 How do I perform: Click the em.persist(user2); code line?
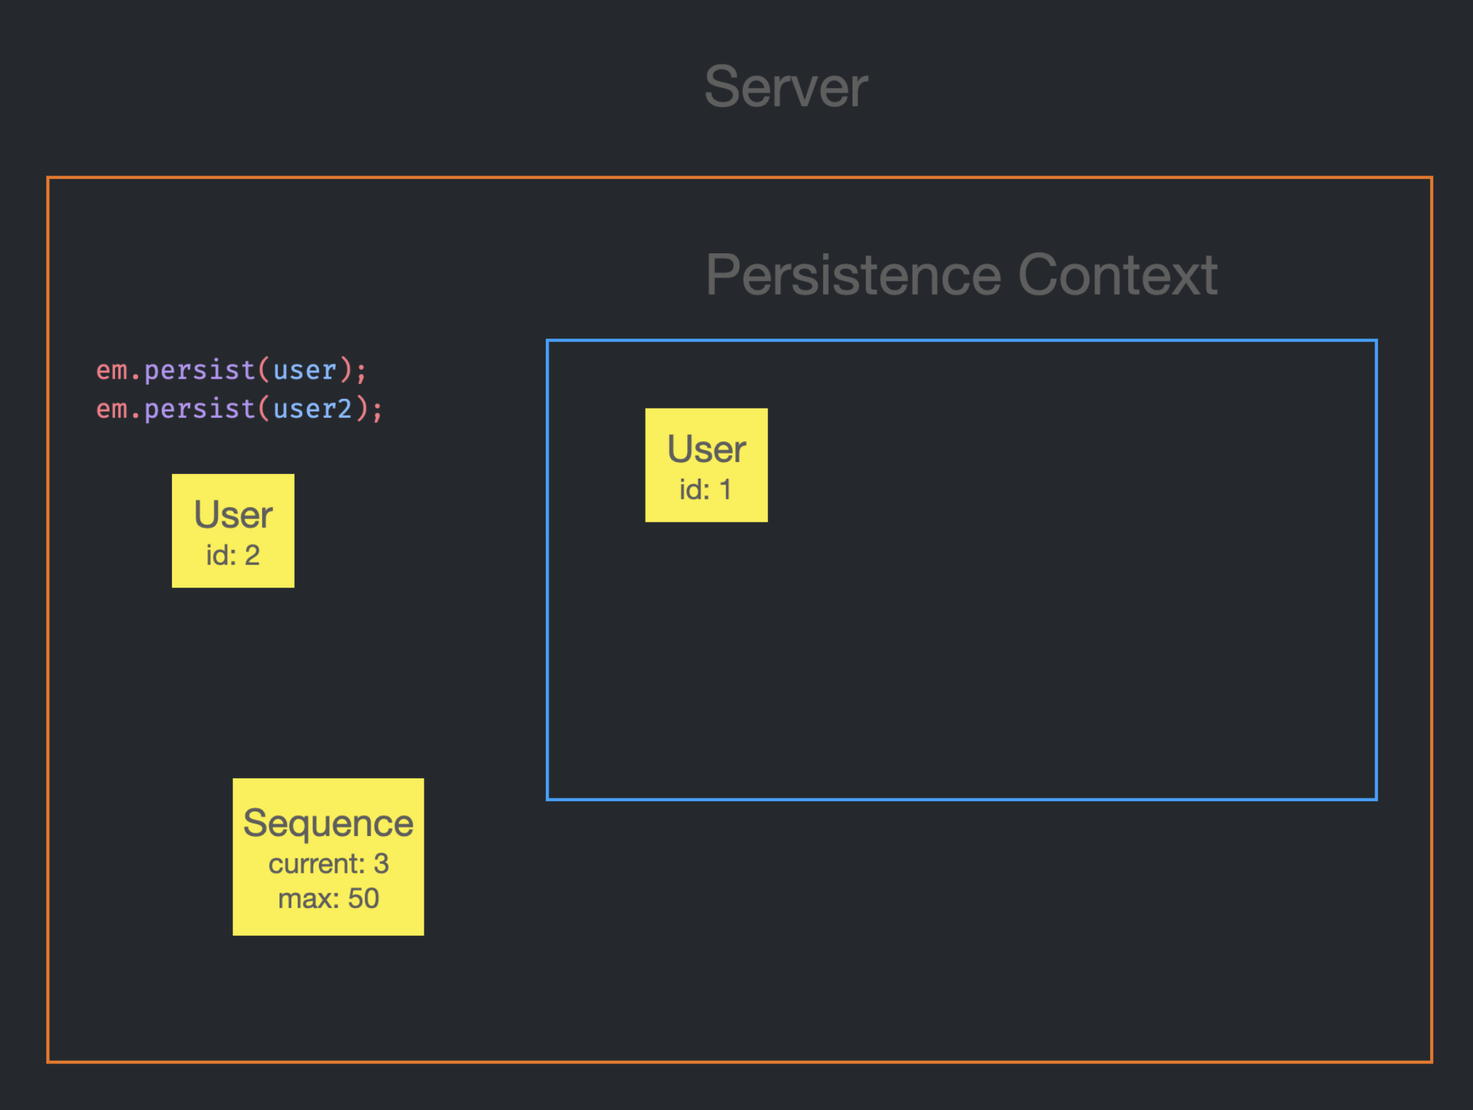[239, 409]
